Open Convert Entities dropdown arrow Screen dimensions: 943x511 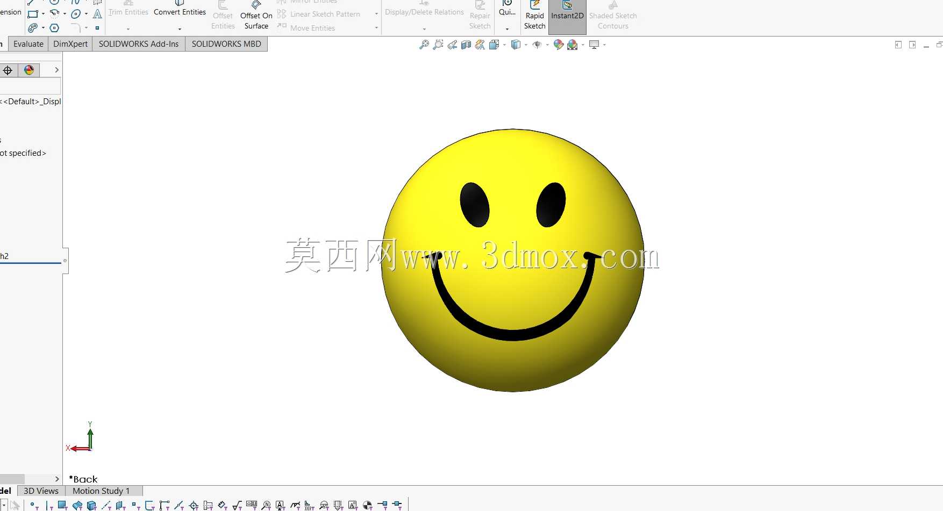tap(180, 29)
